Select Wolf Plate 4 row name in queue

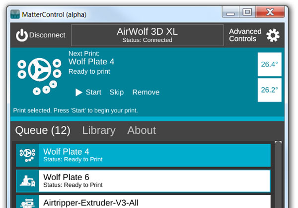pos(66,152)
